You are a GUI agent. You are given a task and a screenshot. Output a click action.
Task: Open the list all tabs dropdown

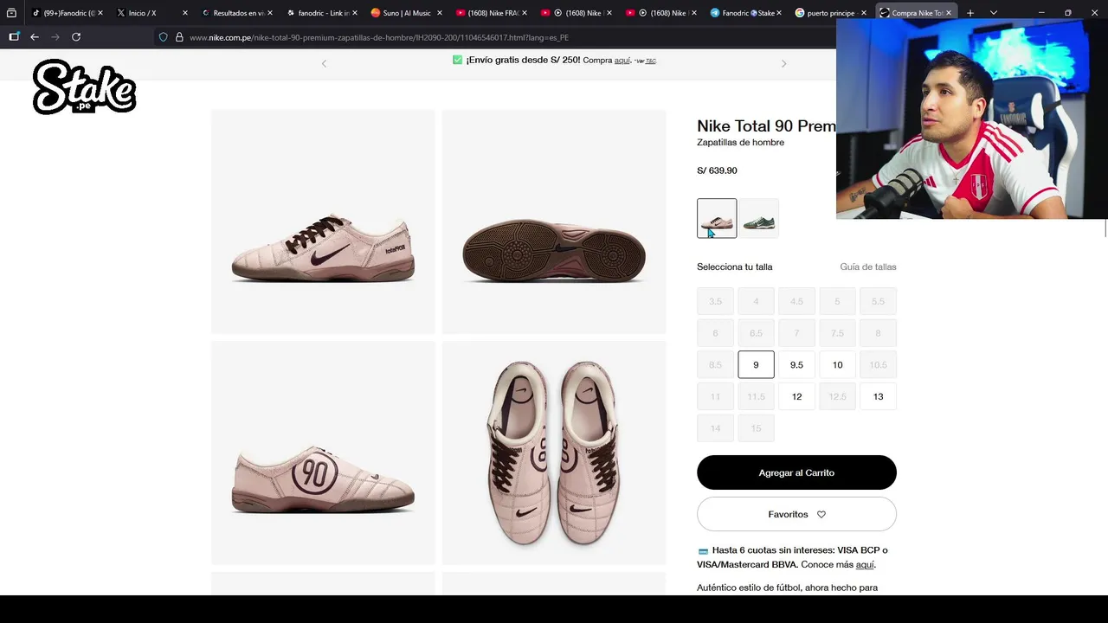(x=993, y=13)
